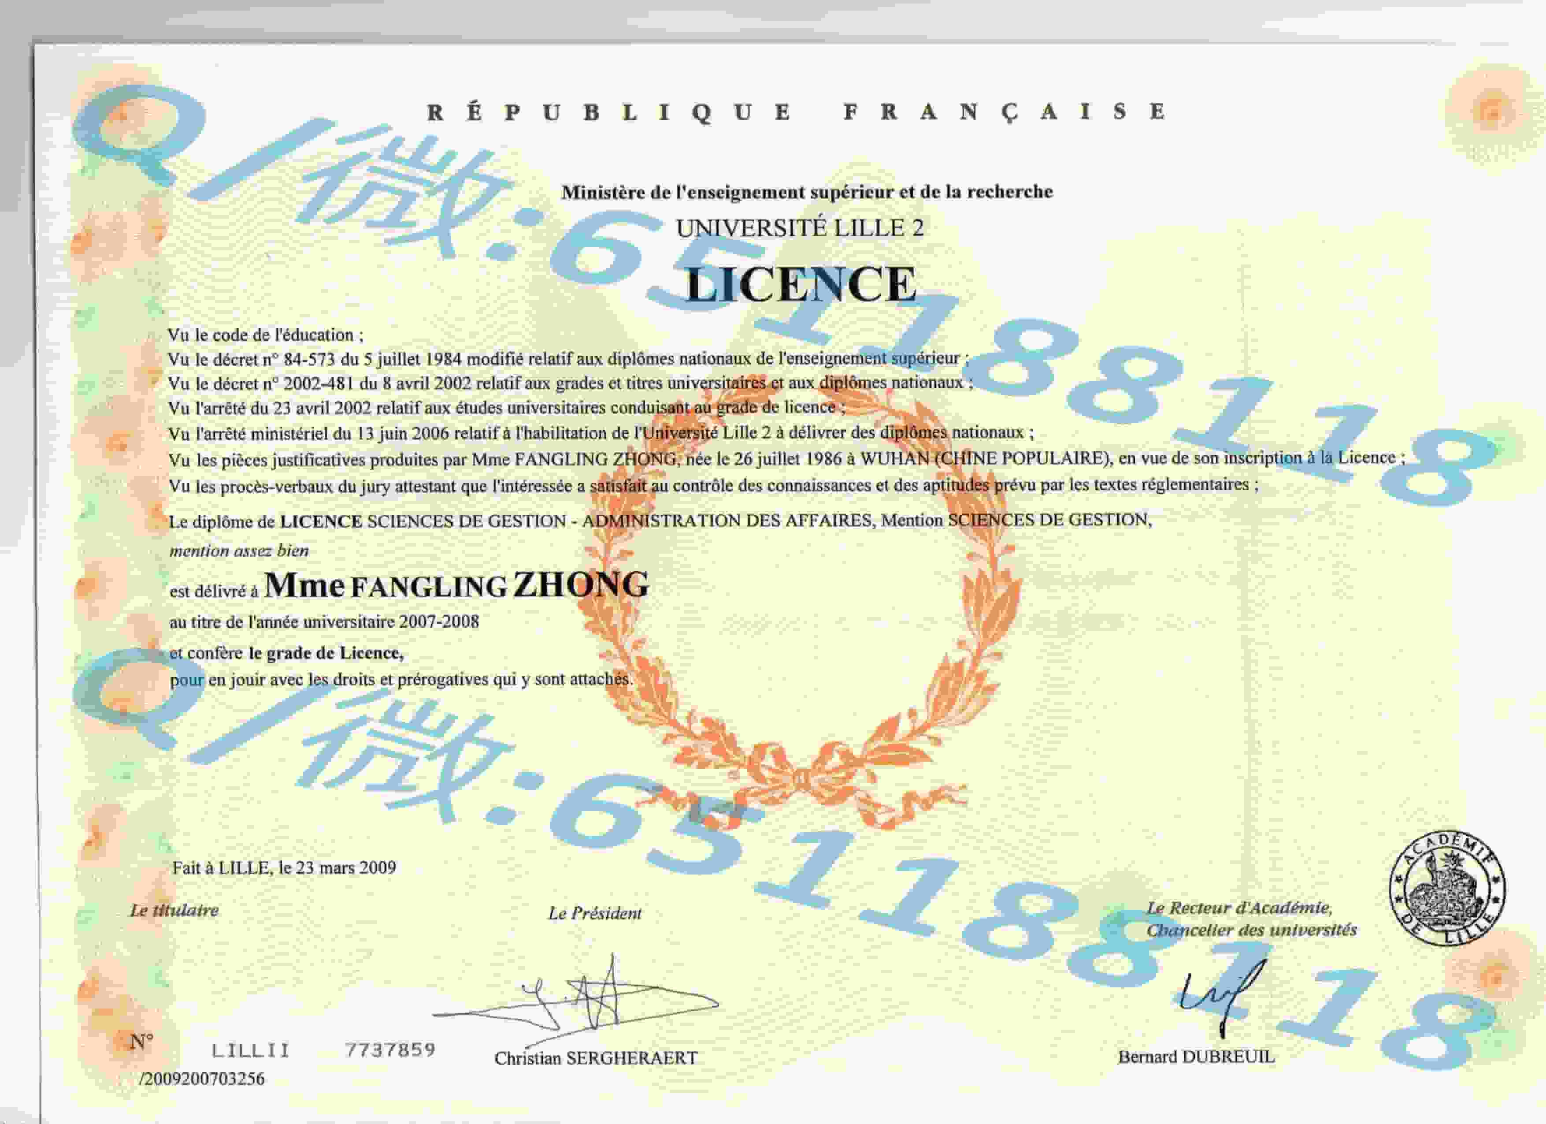Click 'Le Recteur d'Académie,' label
1546x1124 pixels.
tap(1239, 908)
